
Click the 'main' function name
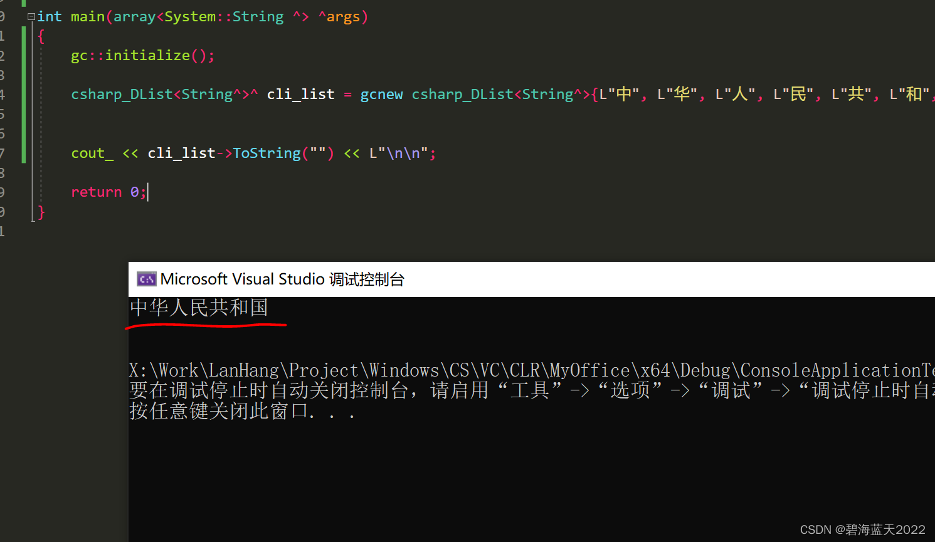tap(88, 17)
